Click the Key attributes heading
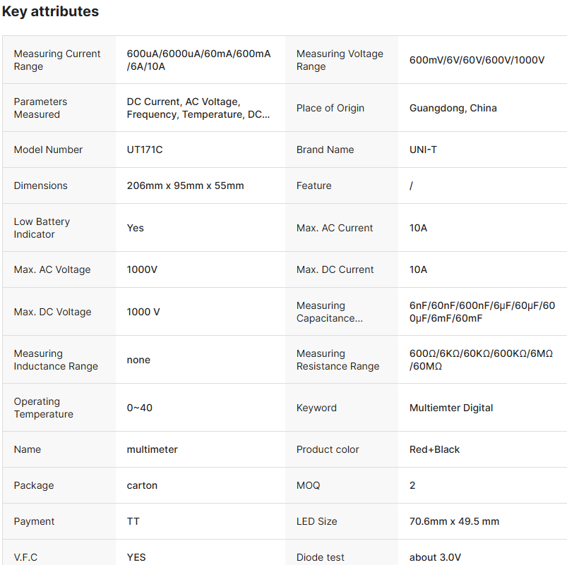 click(x=50, y=12)
